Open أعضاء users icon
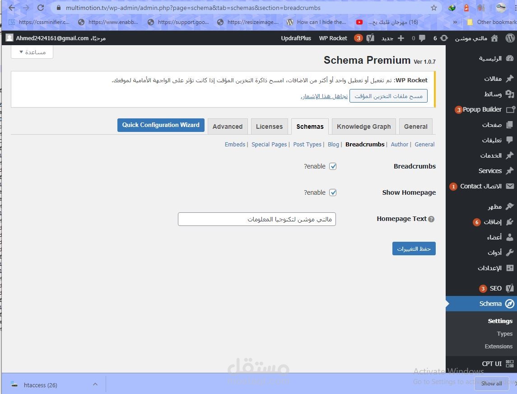Screen dimensions: 517x394 [x=510, y=237]
